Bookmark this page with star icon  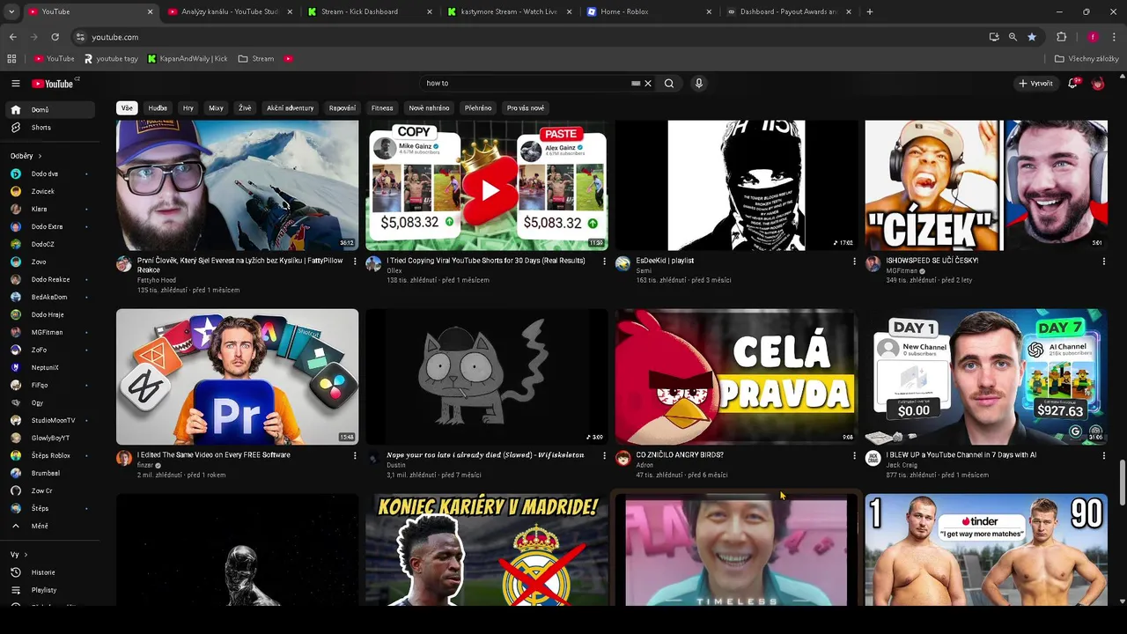click(x=1032, y=37)
